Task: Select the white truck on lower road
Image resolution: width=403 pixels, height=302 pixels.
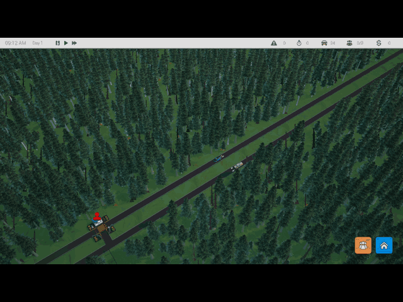Action: pyautogui.click(x=237, y=166)
